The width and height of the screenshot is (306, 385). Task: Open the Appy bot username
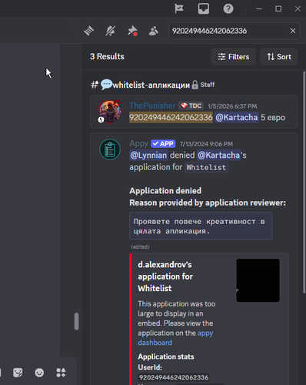pos(138,143)
